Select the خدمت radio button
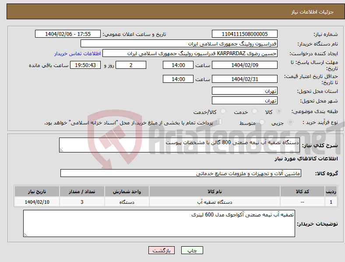 (x=254, y=111)
